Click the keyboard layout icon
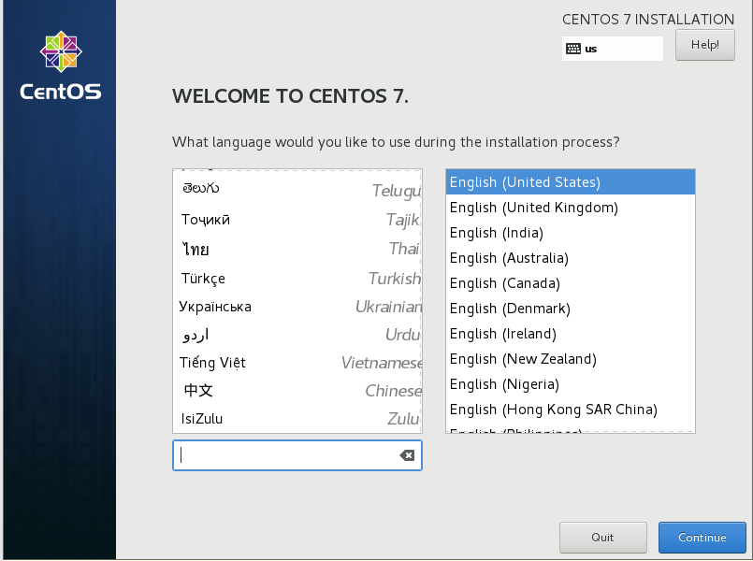This screenshot has height=561, width=753. point(572,49)
